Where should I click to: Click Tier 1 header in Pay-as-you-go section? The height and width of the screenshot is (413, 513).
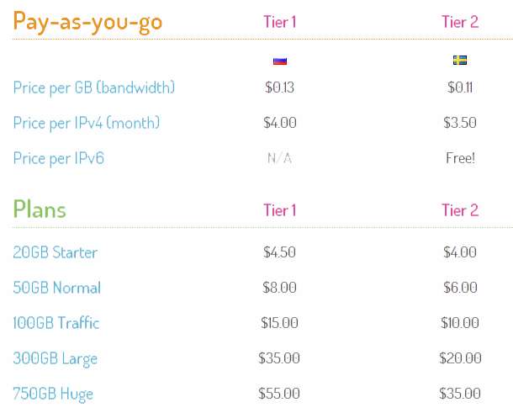(280, 22)
